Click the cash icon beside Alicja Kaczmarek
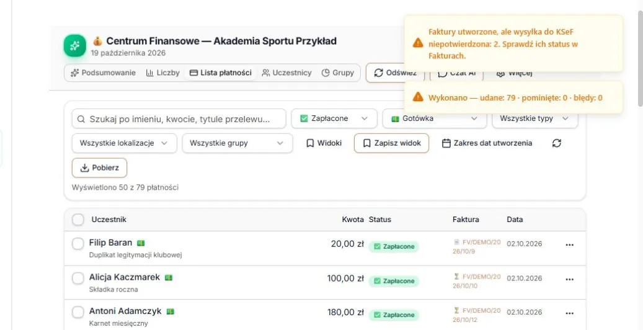This screenshot has height=330, width=643. [169, 277]
